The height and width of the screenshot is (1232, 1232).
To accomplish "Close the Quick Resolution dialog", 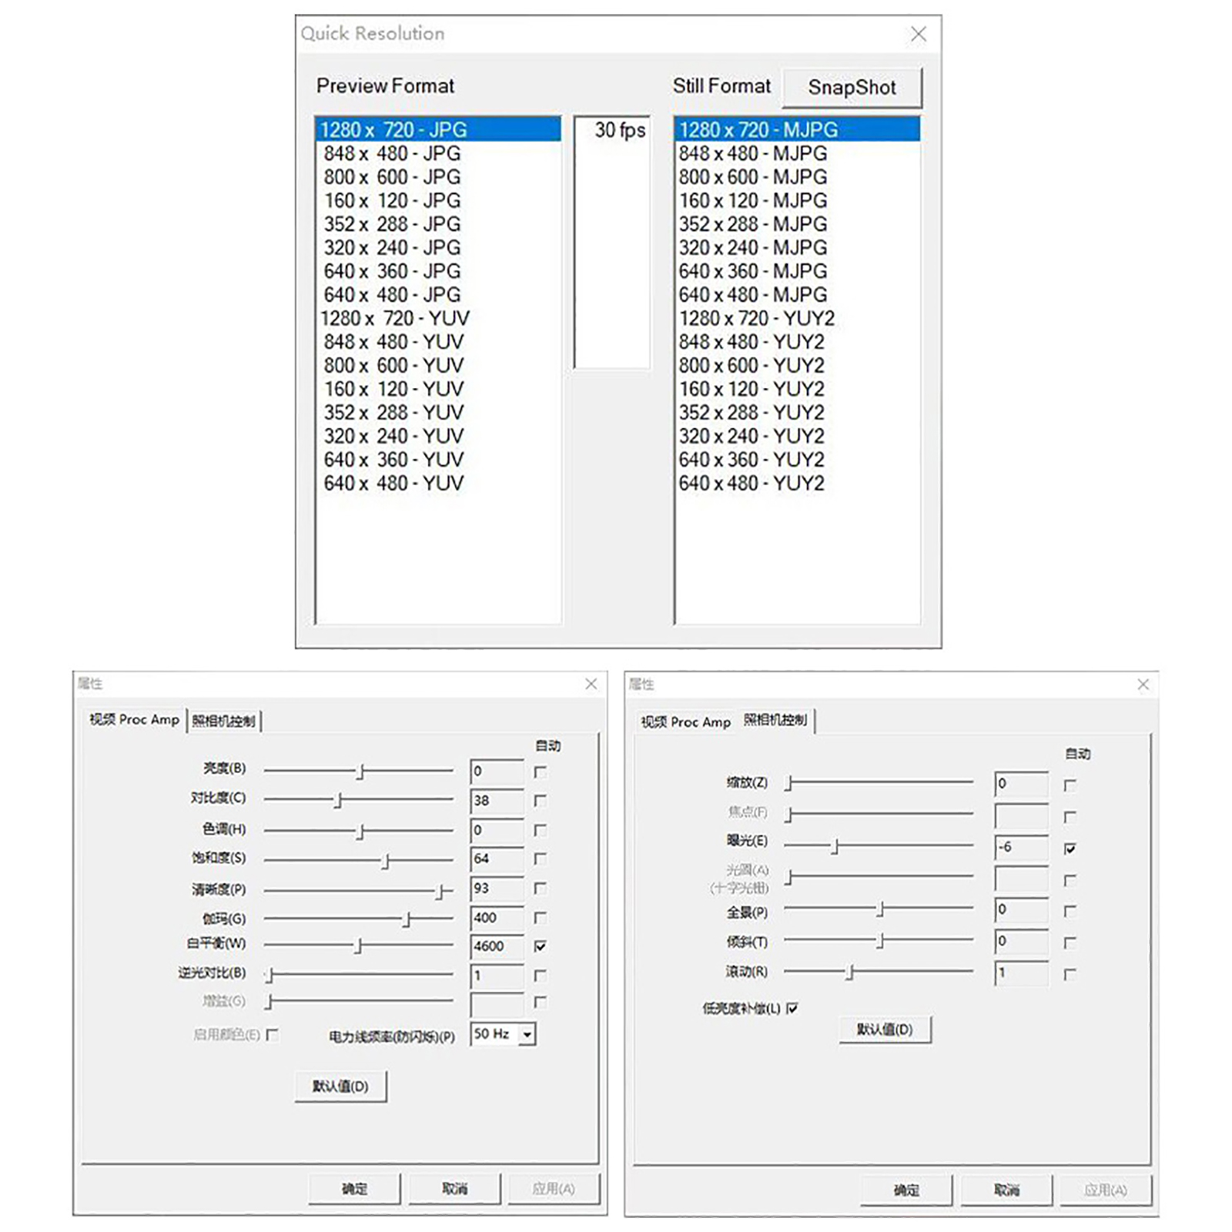I will coord(918,34).
